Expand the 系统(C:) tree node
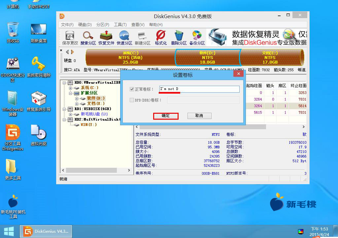Image resolution: width=338 pixels, height=238 pixels. coord(71,88)
